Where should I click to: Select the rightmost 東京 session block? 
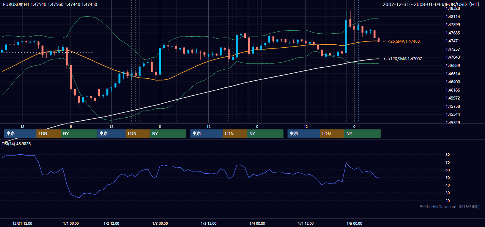click(x=304, y=134)
